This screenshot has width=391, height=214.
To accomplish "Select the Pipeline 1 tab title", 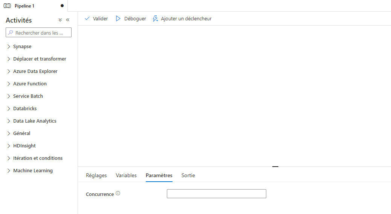I will click(x=24, y=6).
